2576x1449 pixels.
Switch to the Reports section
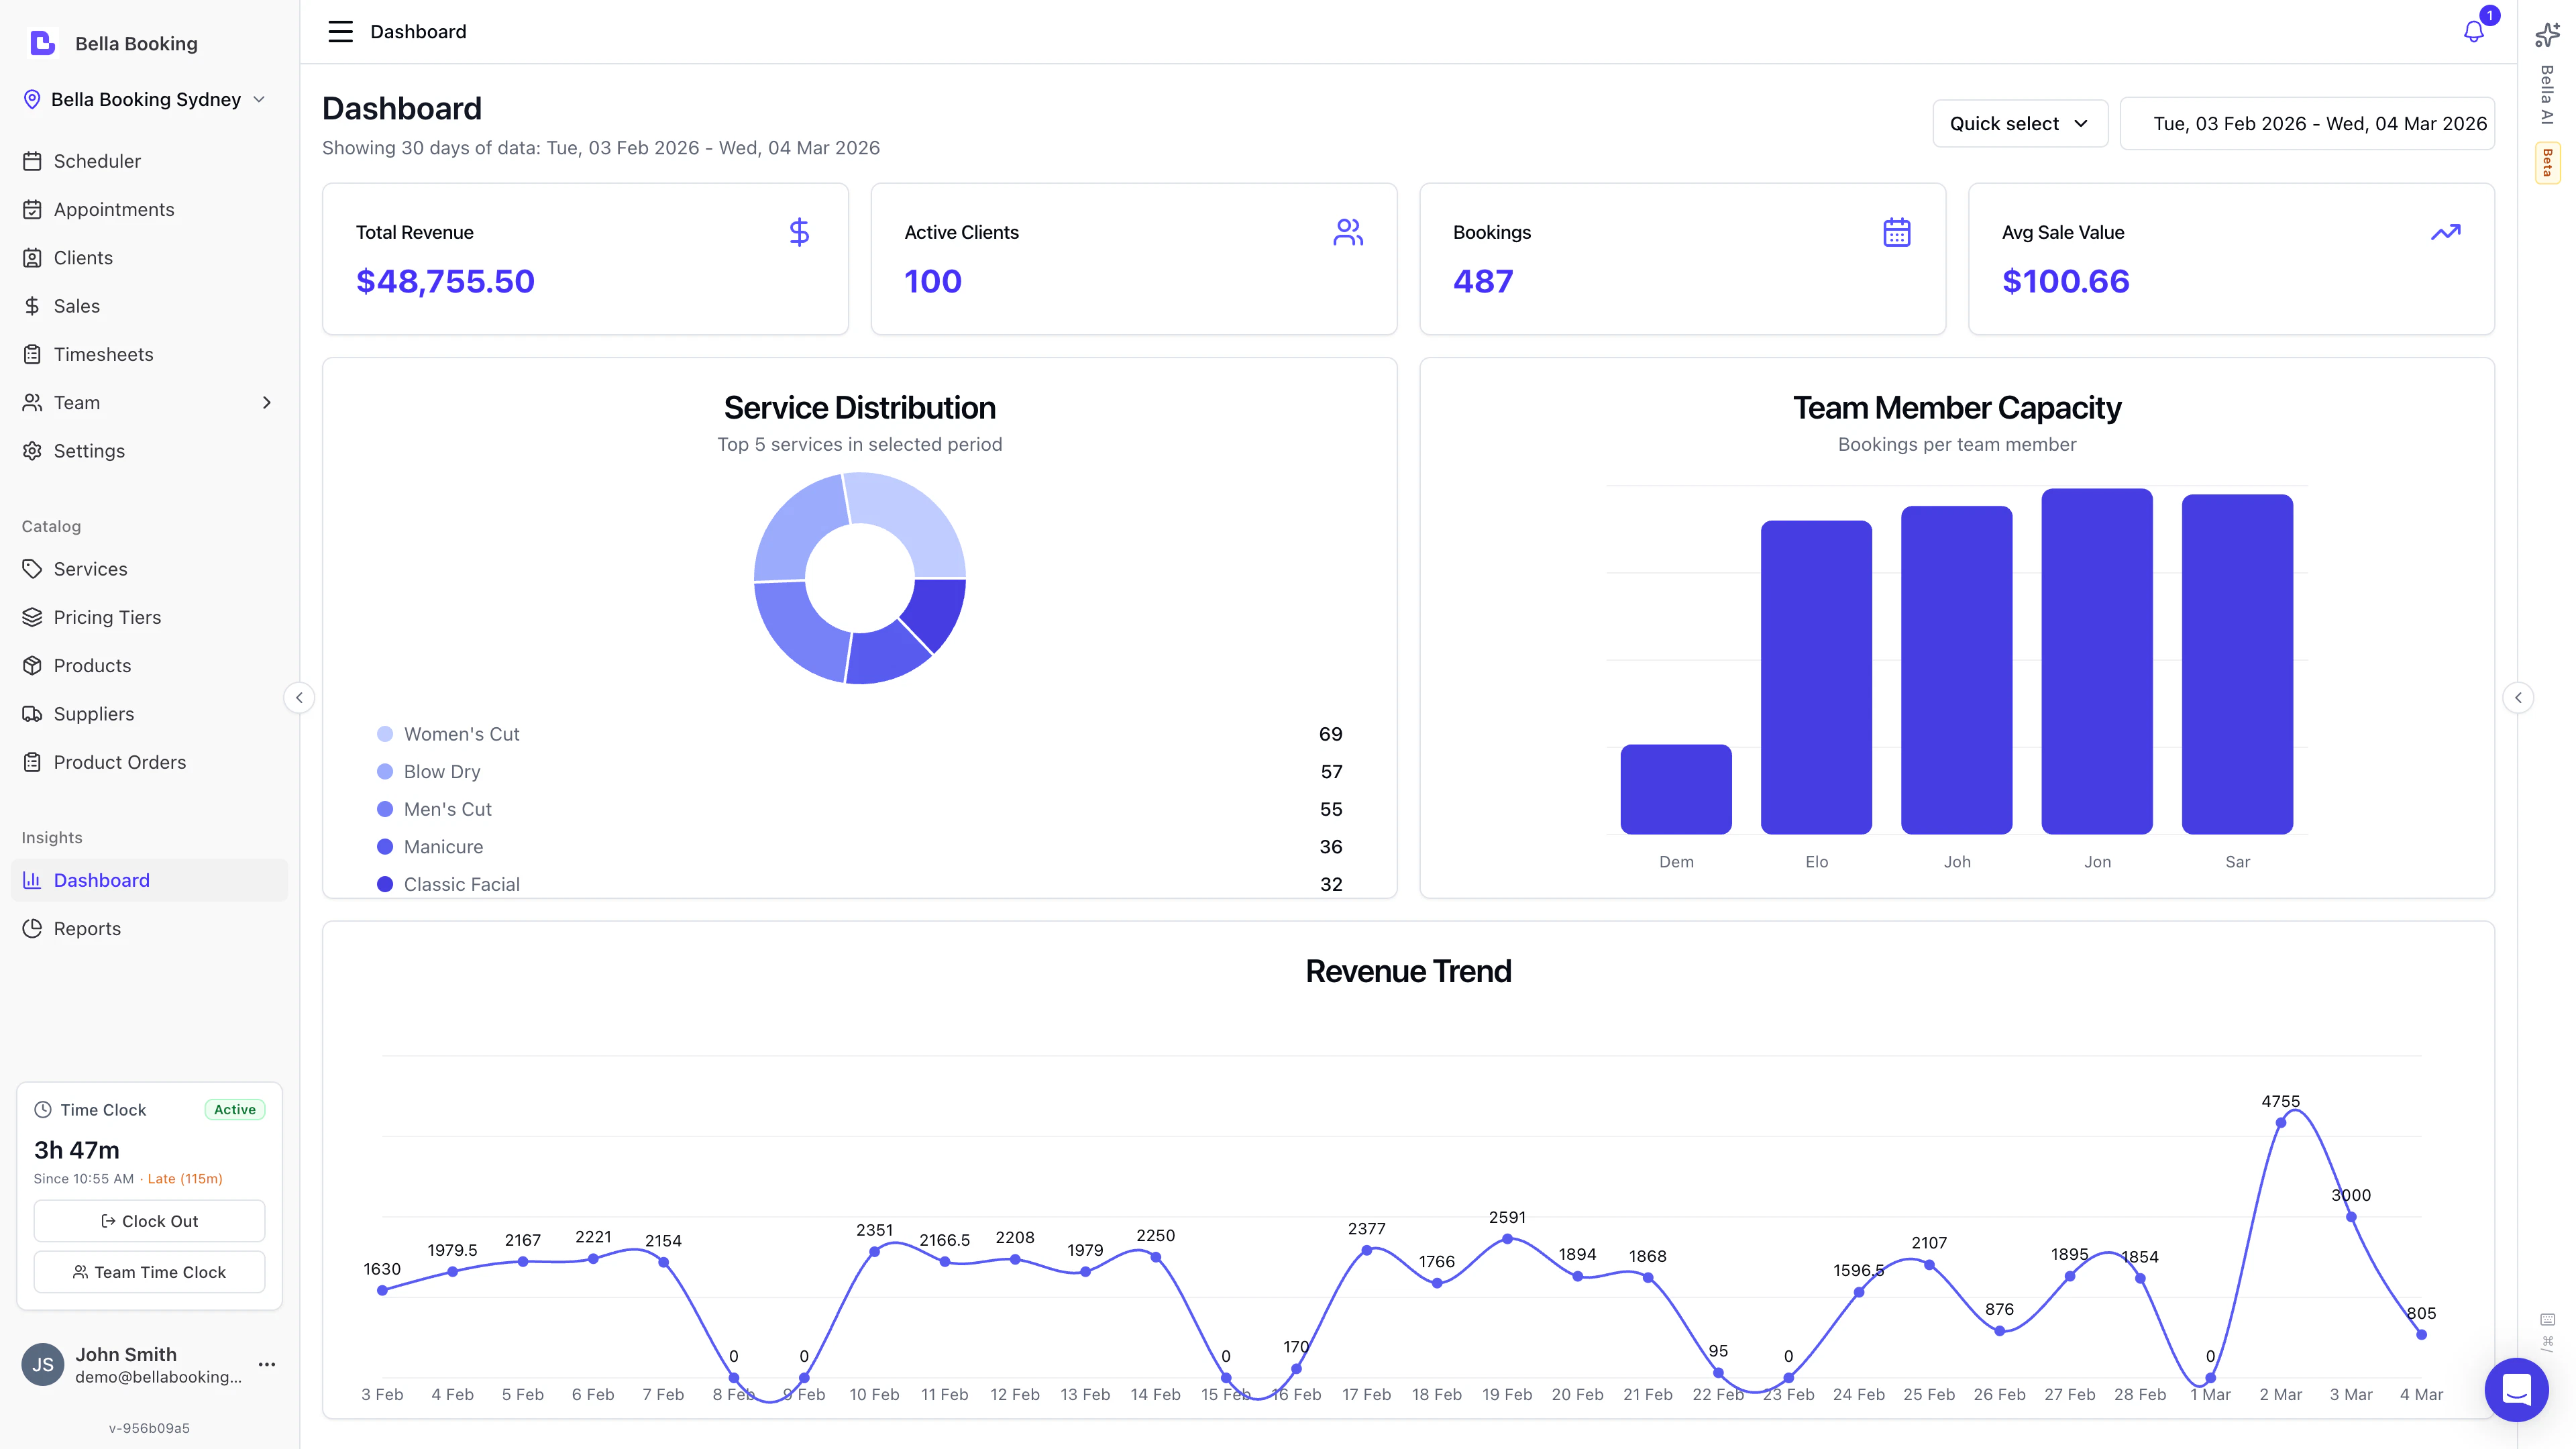pyautogui.click(x=86, y=928)
